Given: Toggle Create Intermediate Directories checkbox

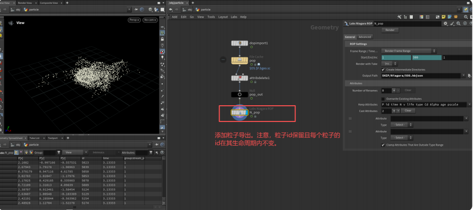Looking at the screenshot, I should 383,70.
